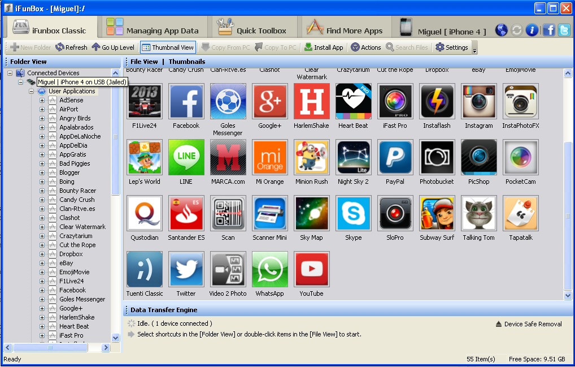The height and width of the screenshot is (367, 575).
Task: Collapse the User Applications node
Action: click(32, 91)
